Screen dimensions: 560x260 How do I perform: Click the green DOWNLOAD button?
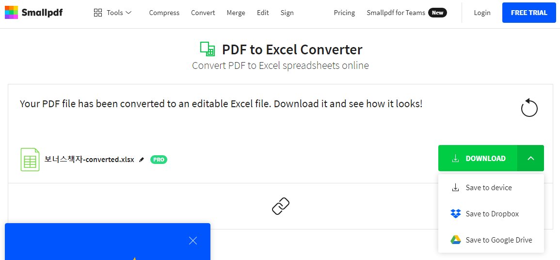coord(478,158)
